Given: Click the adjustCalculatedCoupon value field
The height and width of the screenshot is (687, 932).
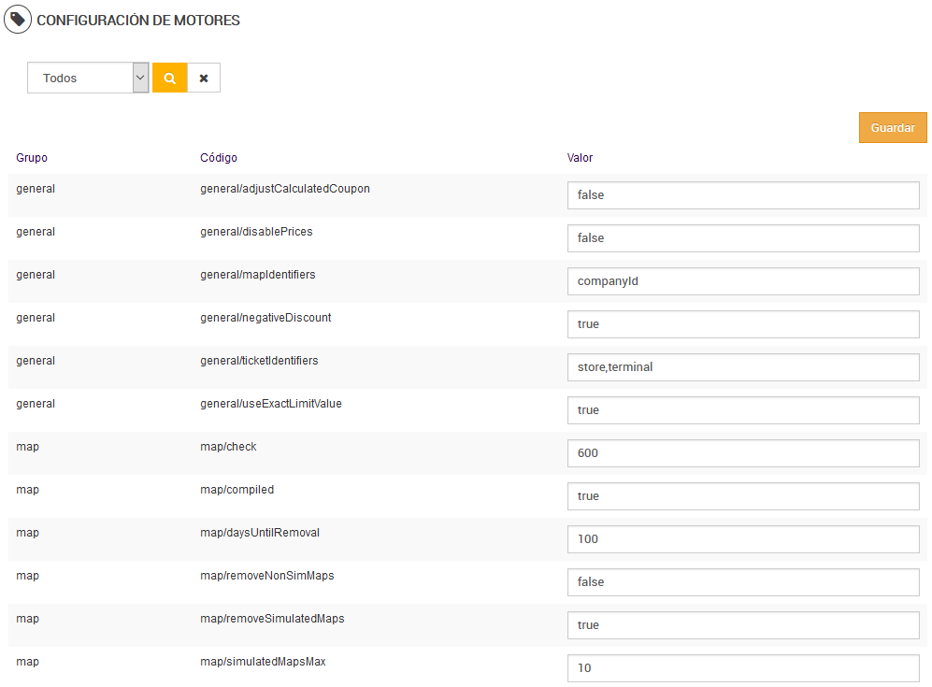Looking at the screenshot, I should (x=743, y=195).
